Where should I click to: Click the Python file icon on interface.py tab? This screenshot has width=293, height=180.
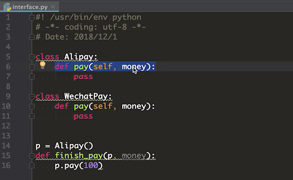(x=7, y=7)
